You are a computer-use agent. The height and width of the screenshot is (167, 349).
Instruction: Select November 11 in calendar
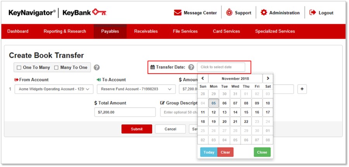203,112
